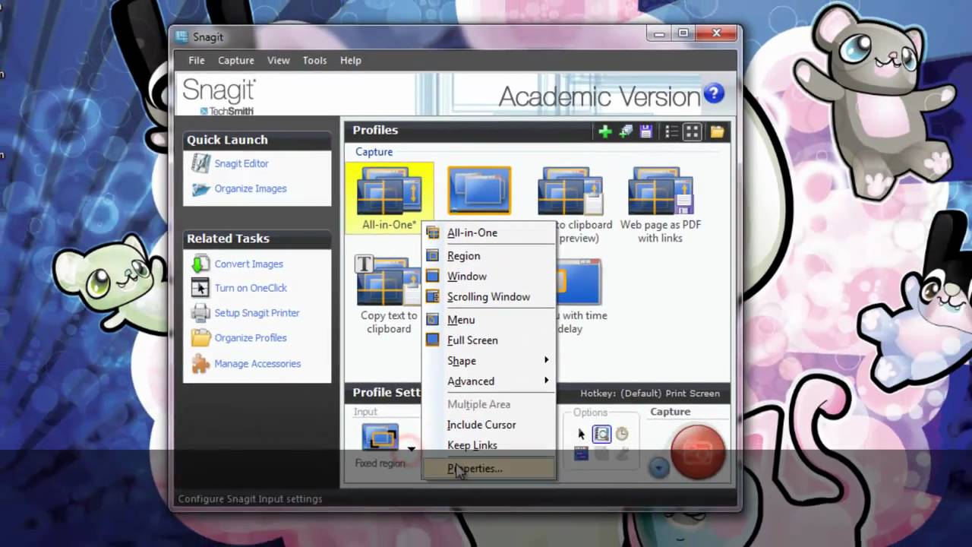This screenshot has width=972, height=547.
Task: Toggle preview in editor option icon
Action: coord(601,435)
